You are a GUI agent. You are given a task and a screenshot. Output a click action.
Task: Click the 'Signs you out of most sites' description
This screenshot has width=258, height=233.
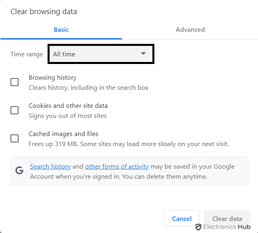68,116
